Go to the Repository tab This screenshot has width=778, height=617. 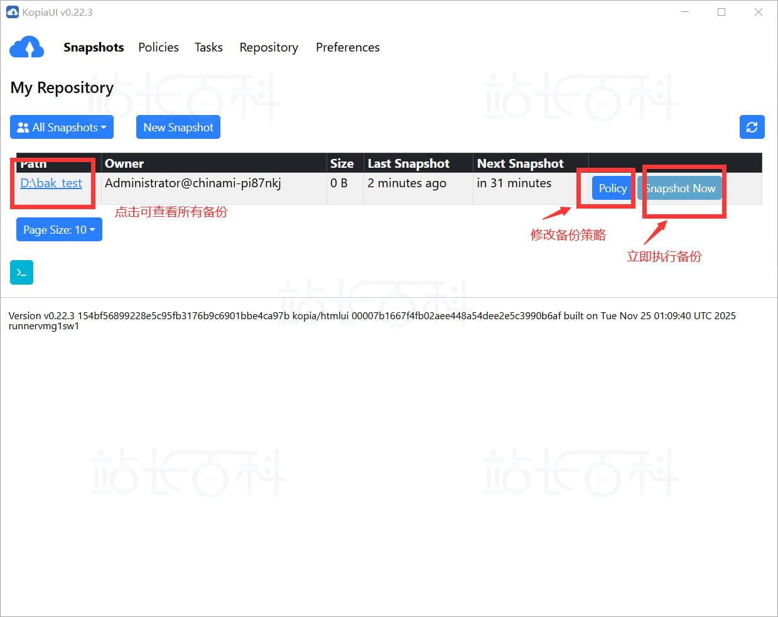tap(269, 47)
